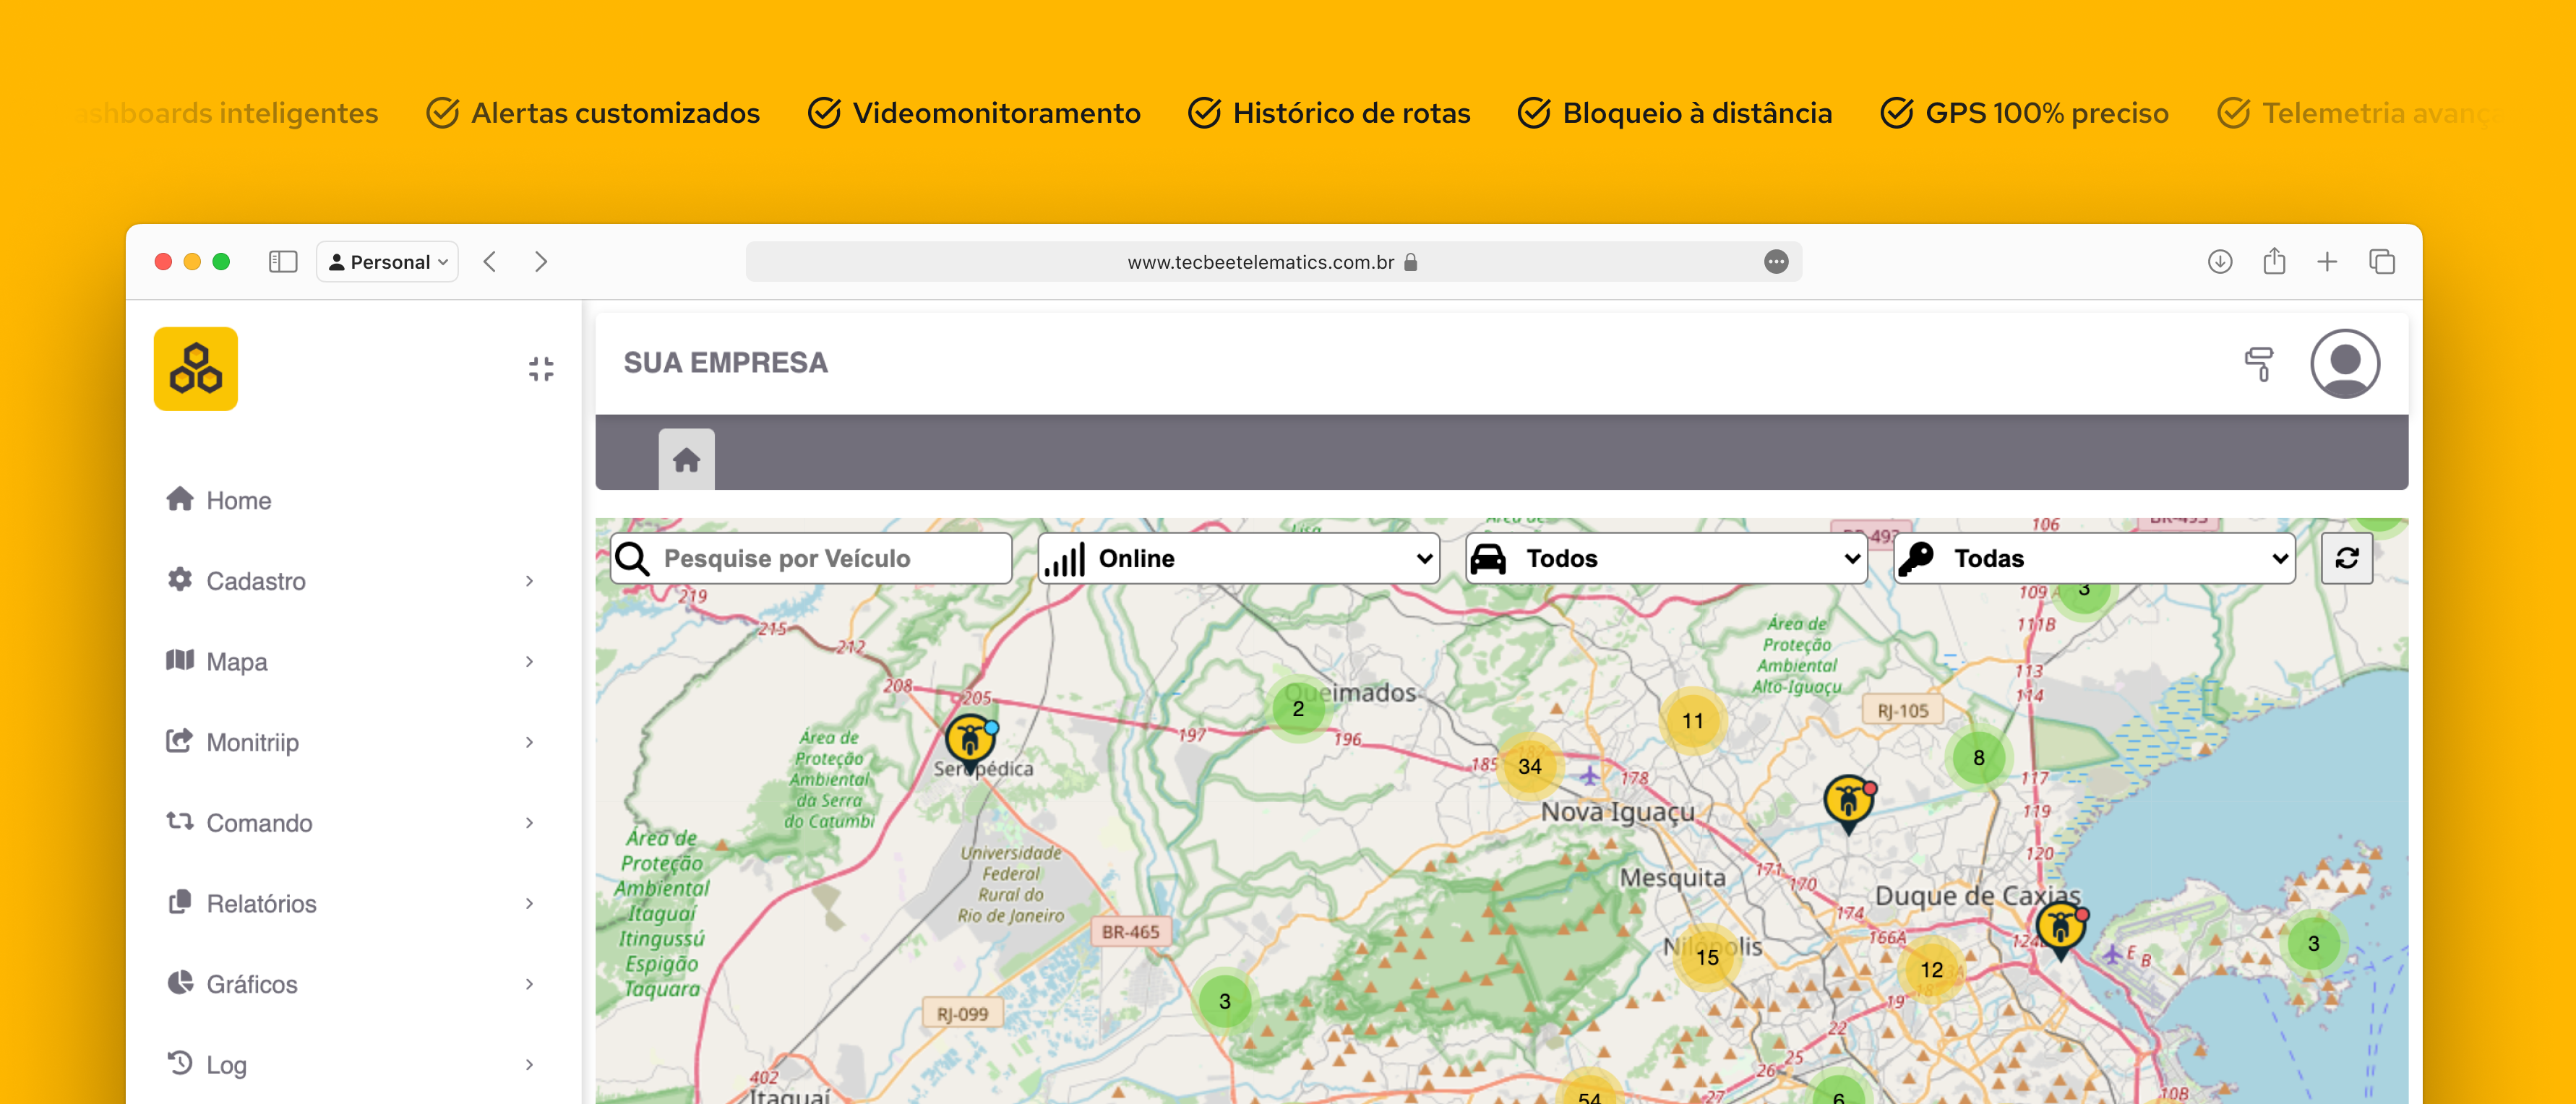
Task: Expand the Cadastro chevron arrow
Action: click(x=529, y=581)
